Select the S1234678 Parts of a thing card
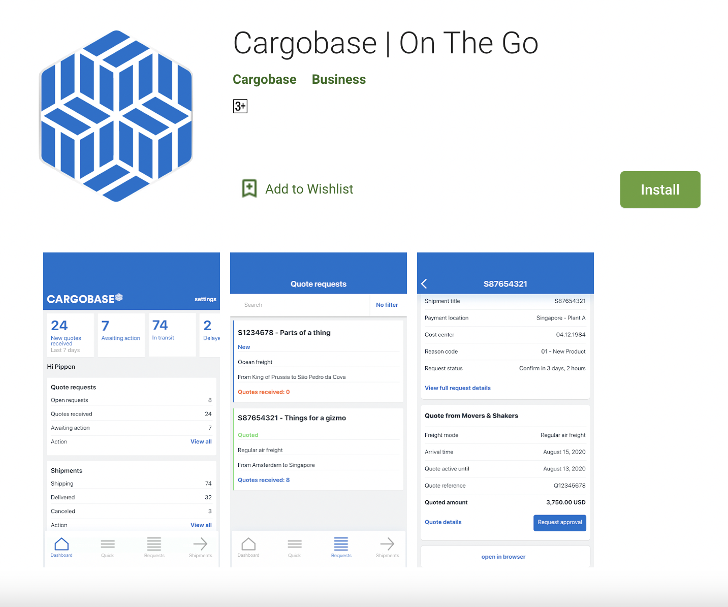728x607 pixels. [318, 361]
